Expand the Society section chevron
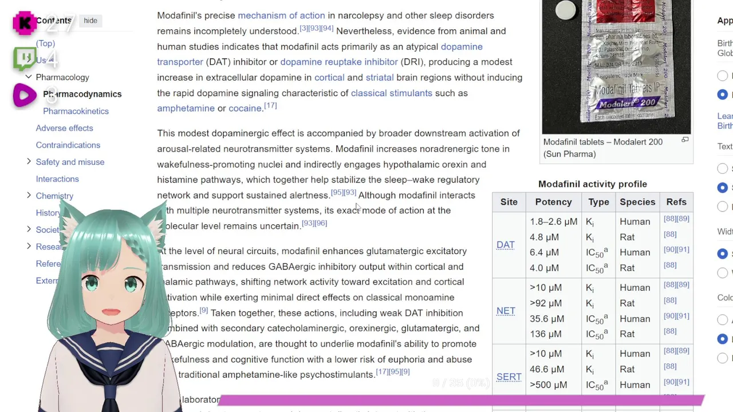Viewport: 733px width, 412px height. click(29, 229)
